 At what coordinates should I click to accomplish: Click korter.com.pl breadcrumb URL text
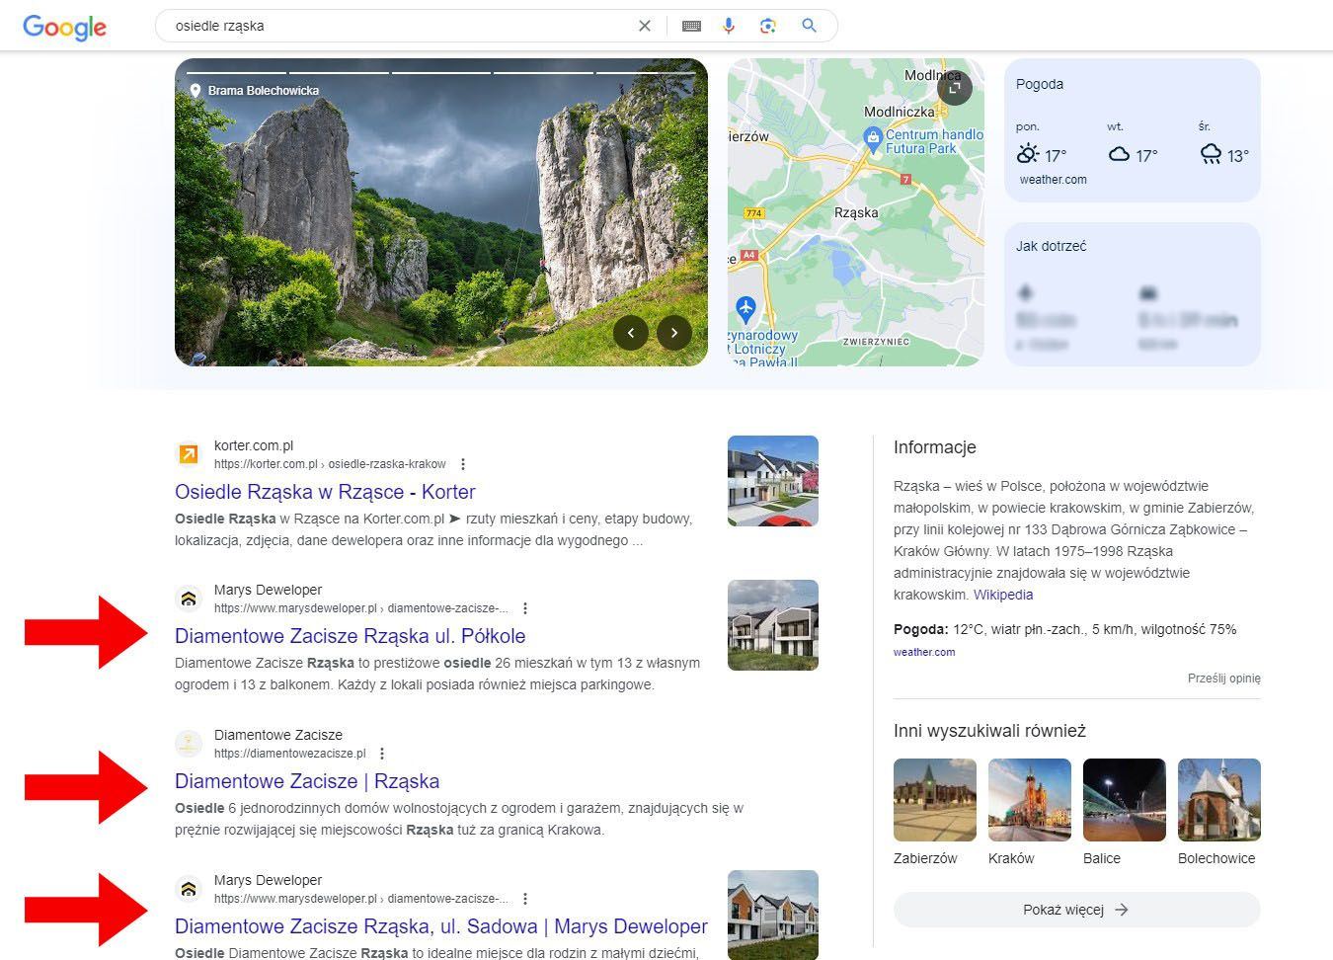(x=330, y=464)
